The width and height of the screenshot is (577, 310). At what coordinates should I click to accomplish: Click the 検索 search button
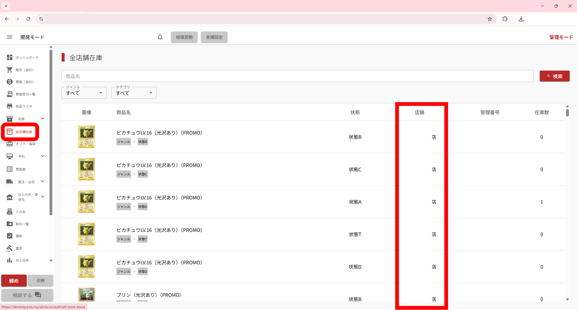[x=554, y=76]
